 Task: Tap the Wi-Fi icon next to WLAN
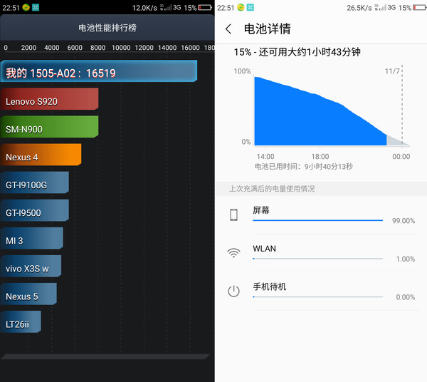pyautogui.click(x=233, y=253)
